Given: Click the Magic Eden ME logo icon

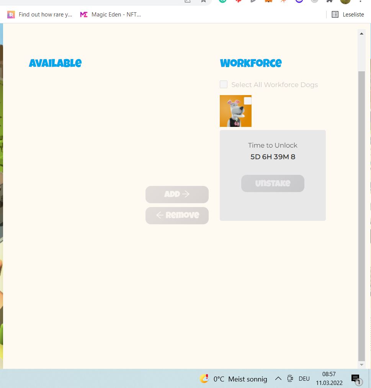Looking at the screenshot, I should click(84, 15).
